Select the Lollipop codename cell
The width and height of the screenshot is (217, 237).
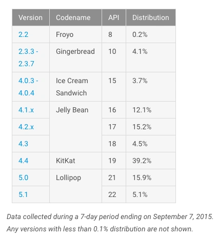75,186
